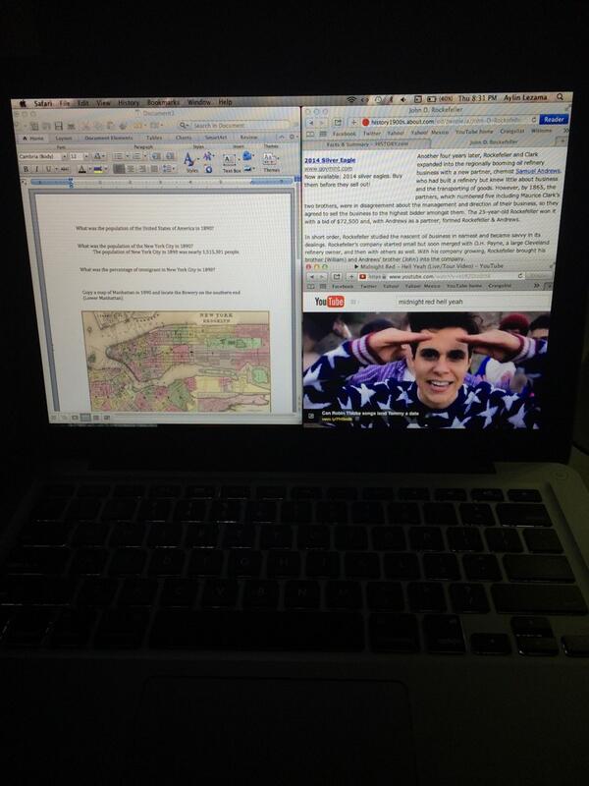Open Craigslist bookmark in Rockefeller window
The image size is (589, 786).
511,131
